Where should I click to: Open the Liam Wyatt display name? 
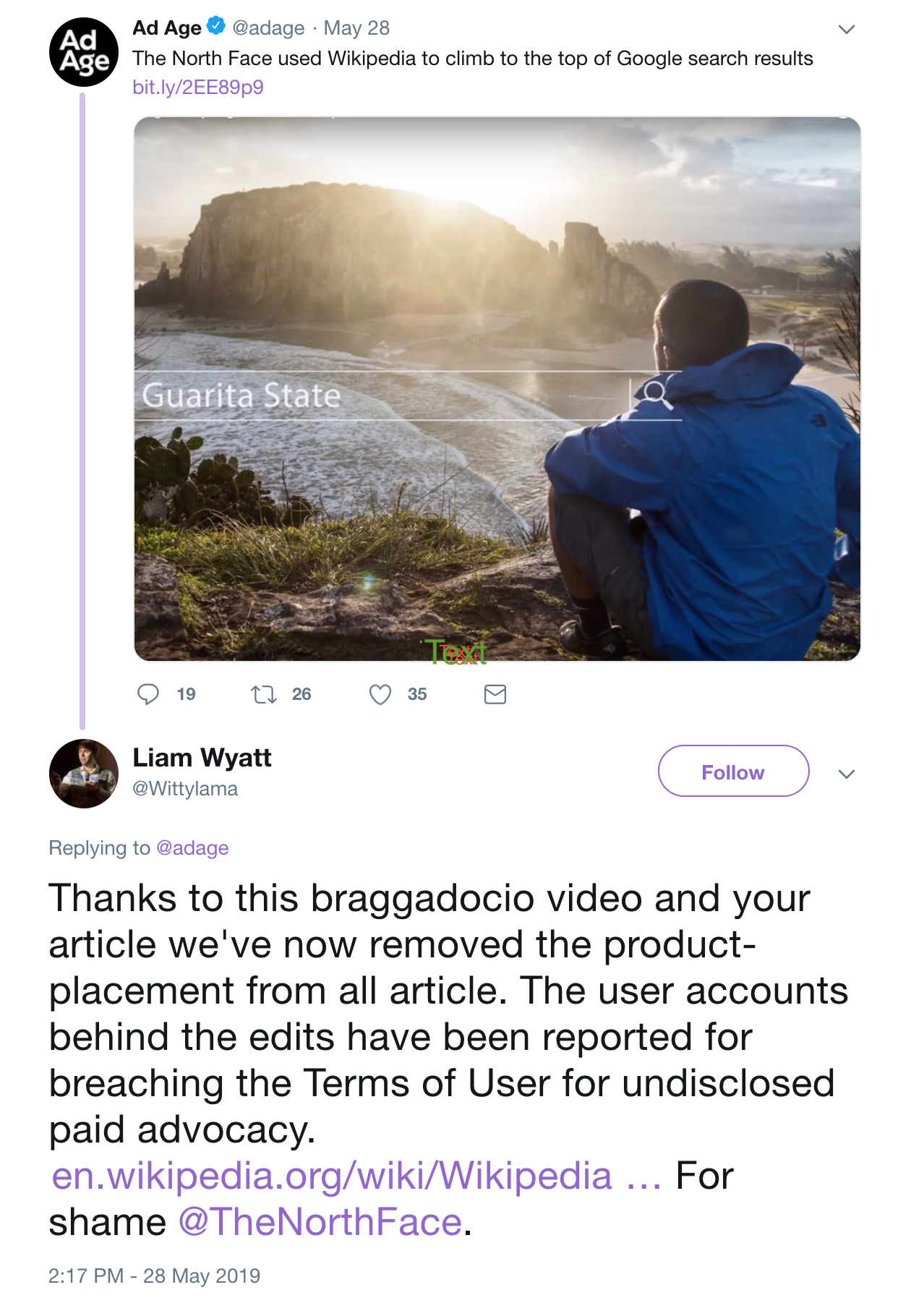[x=202, y=757]
